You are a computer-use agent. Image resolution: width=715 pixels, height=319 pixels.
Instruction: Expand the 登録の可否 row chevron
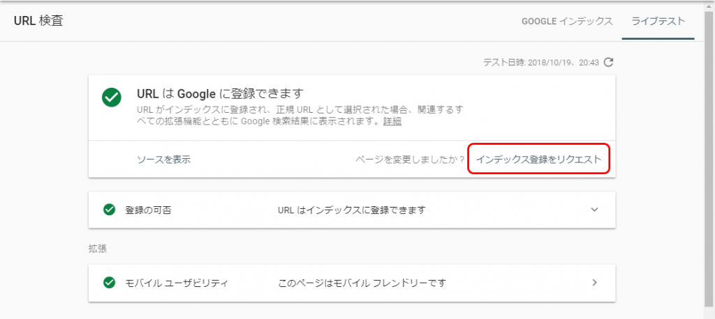[x=594, y=210]
